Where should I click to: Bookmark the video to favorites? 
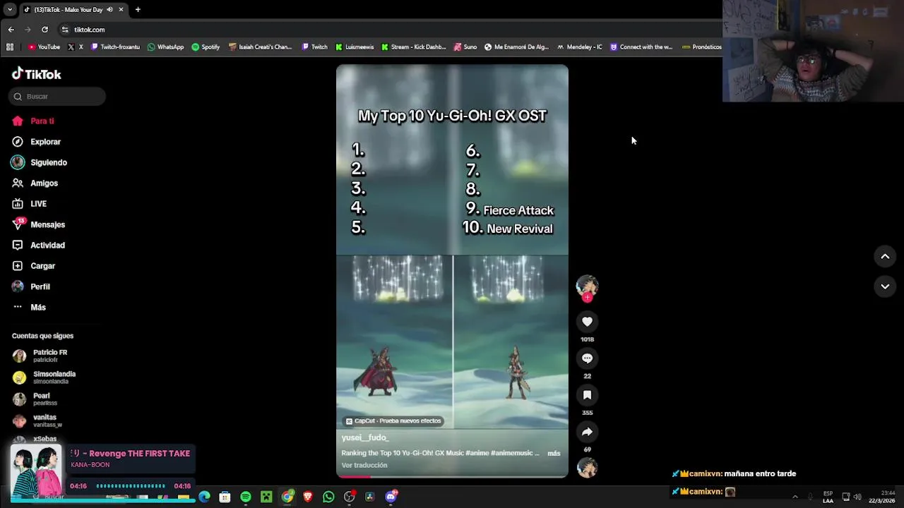(x=587, y=395)
